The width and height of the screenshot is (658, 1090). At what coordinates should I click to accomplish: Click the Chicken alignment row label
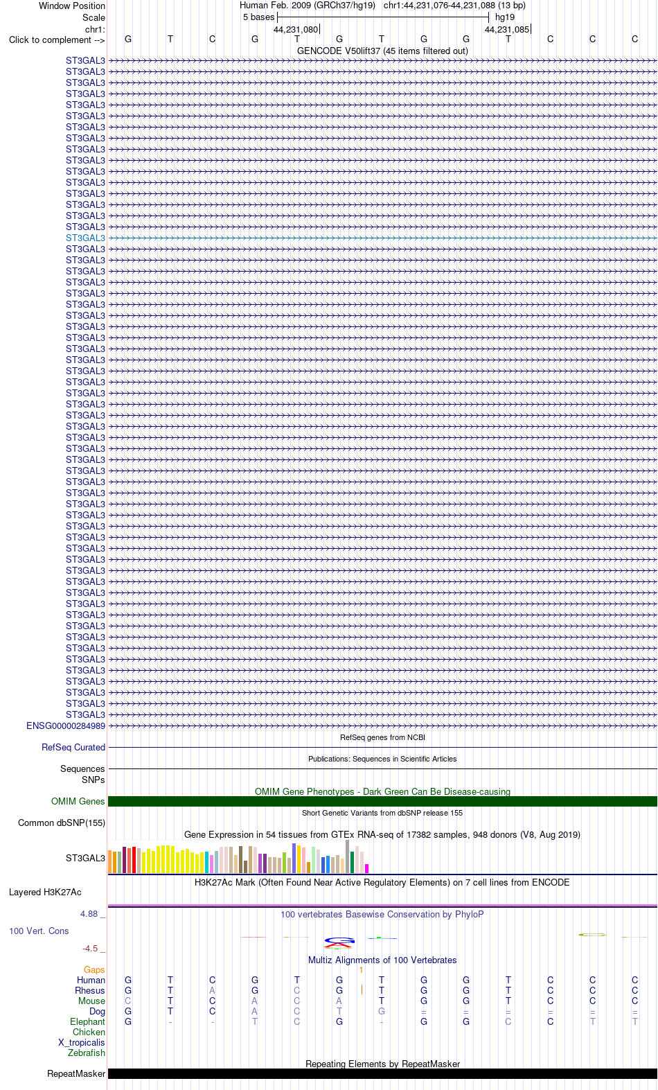click(89, 1032)
